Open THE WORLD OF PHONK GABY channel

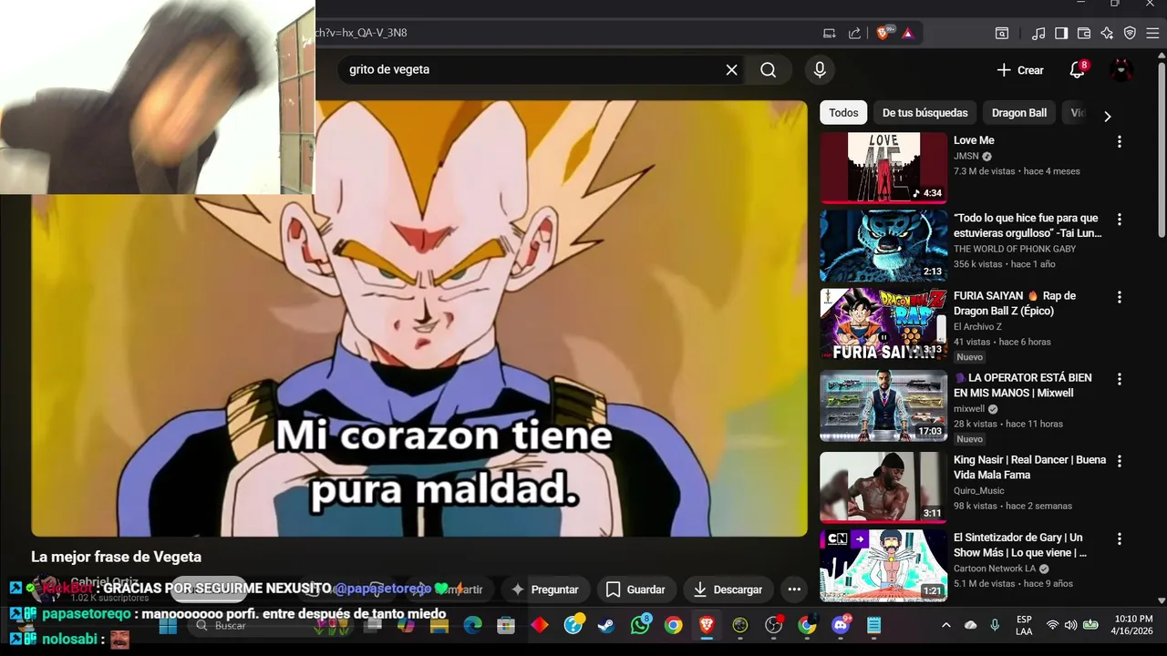click(x=1015, y=249)
